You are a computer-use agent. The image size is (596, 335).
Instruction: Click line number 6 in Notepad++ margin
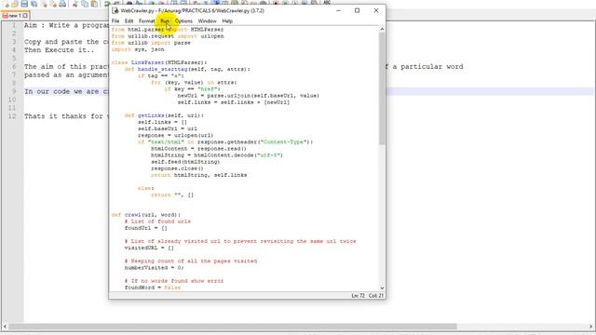pos(14,67)
